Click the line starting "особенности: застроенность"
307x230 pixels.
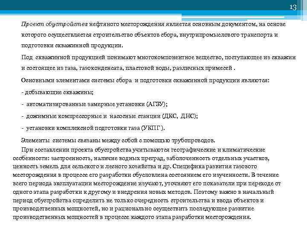pos(141,158)
